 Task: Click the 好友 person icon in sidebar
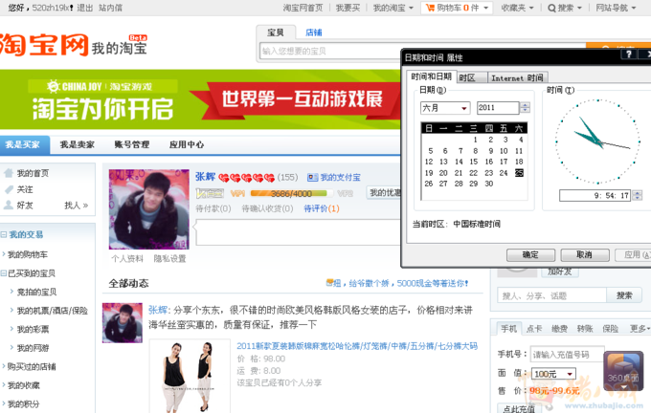pyautogui.click(x=9, y=206)
